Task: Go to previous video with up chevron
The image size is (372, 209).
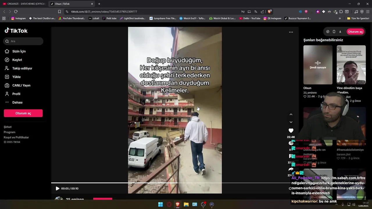Action: click(291, 114)
